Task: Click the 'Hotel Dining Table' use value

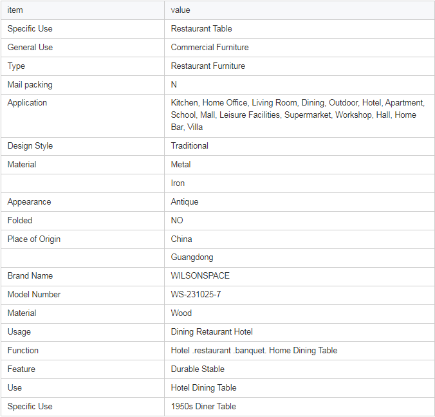Action: click(x=203, y=387)
